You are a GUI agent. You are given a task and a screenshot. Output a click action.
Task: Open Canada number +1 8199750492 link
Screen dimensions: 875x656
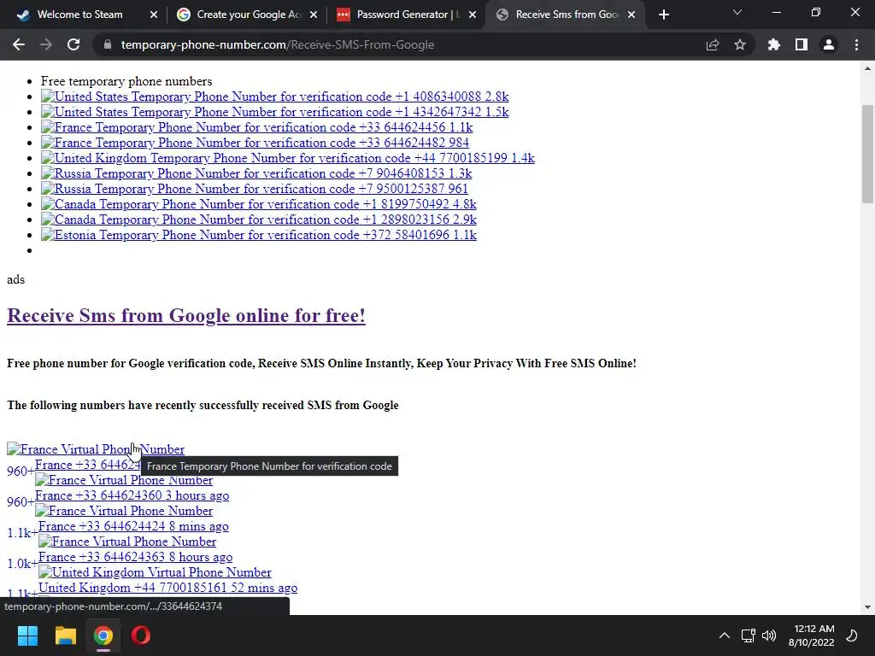coord(258,204)
